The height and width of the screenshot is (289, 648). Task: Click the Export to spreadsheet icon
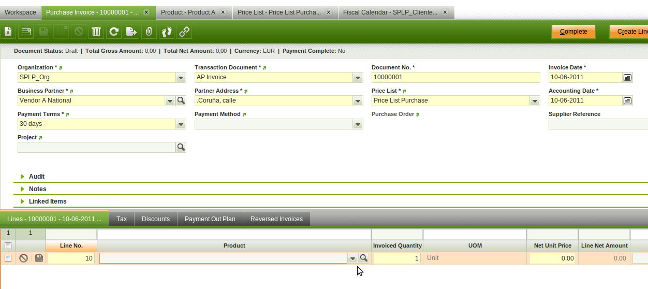click(x=131, y=32)
